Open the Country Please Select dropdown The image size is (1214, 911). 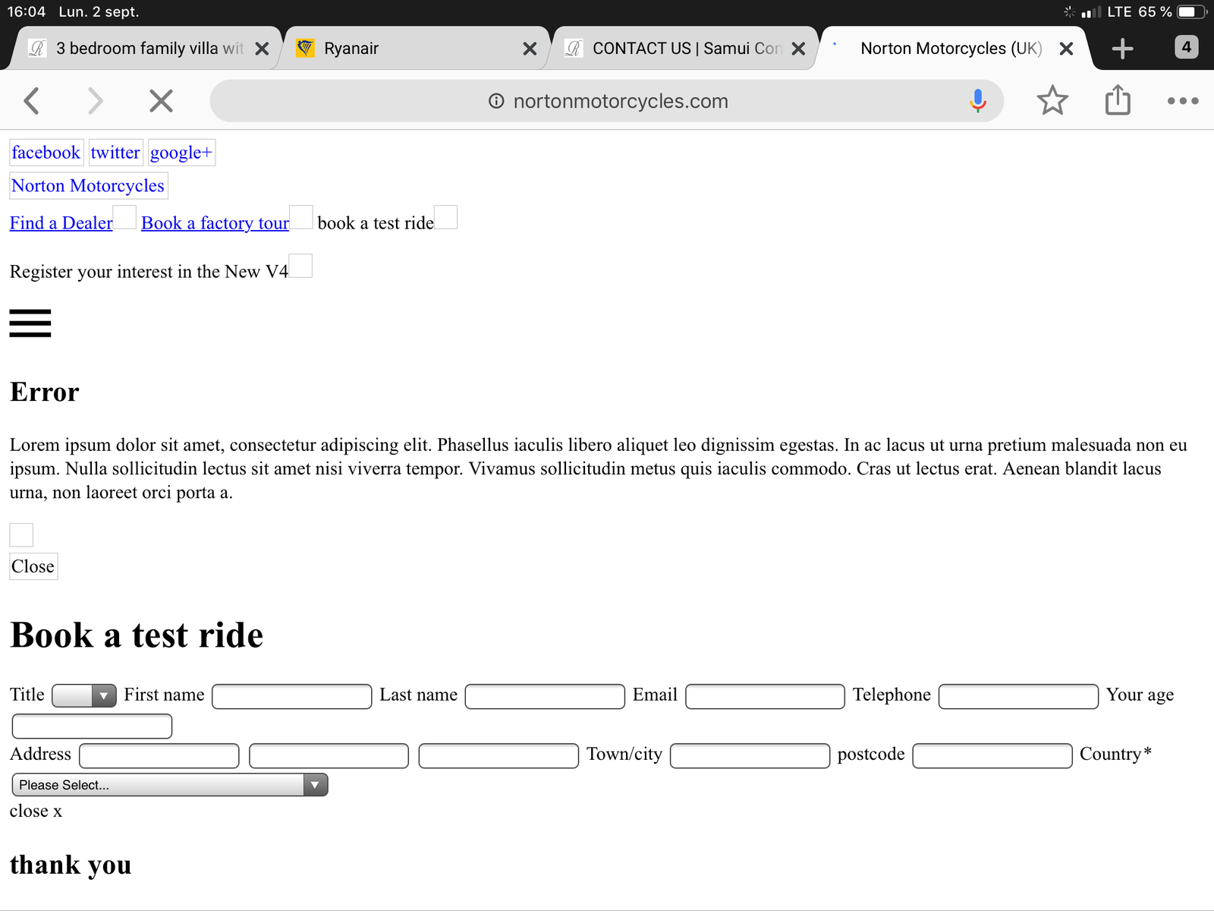coord(170,785)
